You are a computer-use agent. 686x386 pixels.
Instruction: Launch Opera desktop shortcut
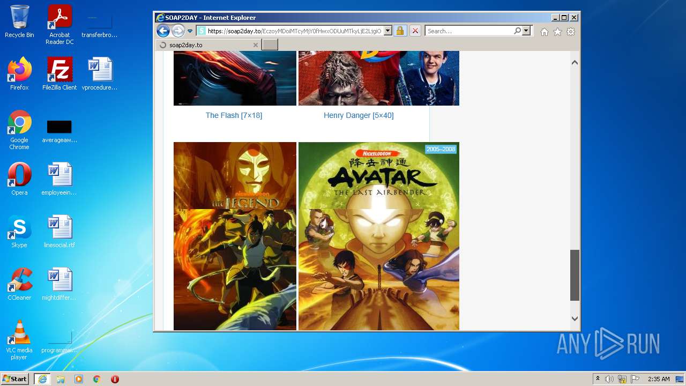[x=19, y=179]
